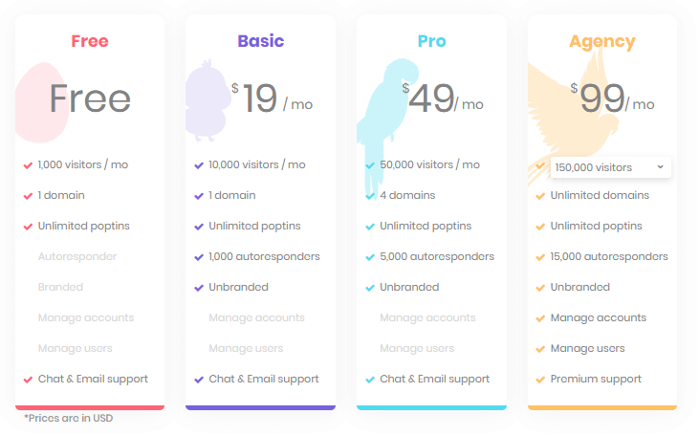Click the cyan bar under Pro card

[431, 407]
